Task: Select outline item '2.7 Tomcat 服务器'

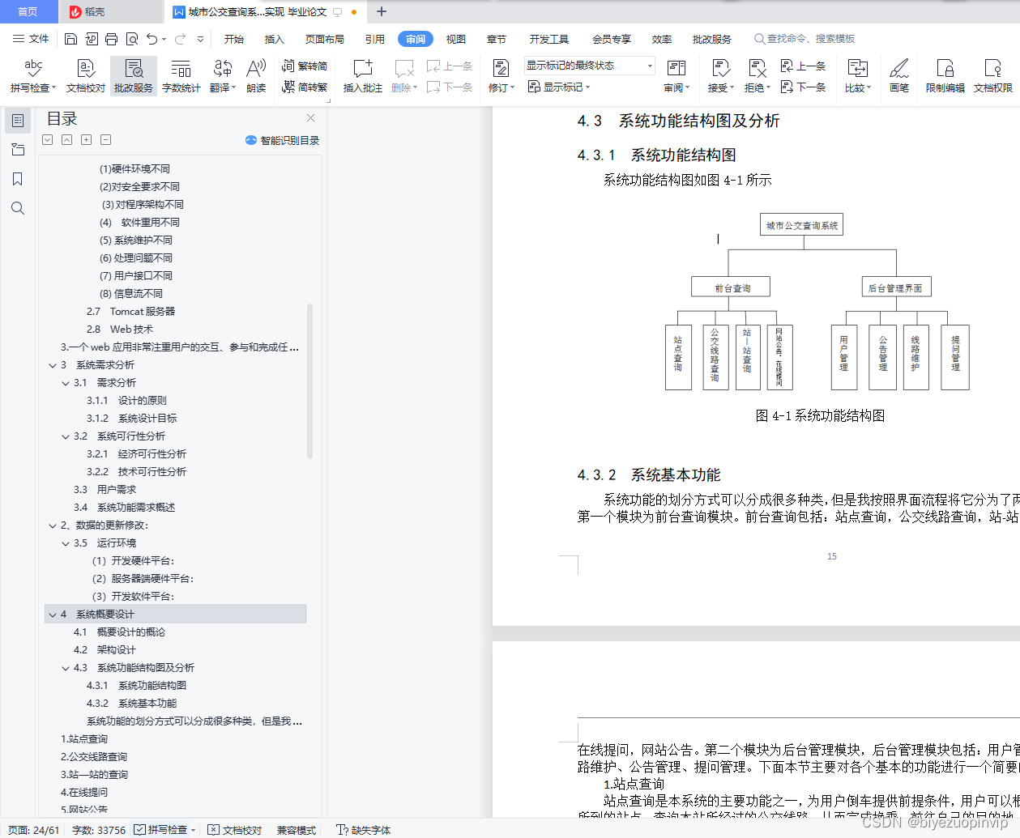Action: pos(130,312)
